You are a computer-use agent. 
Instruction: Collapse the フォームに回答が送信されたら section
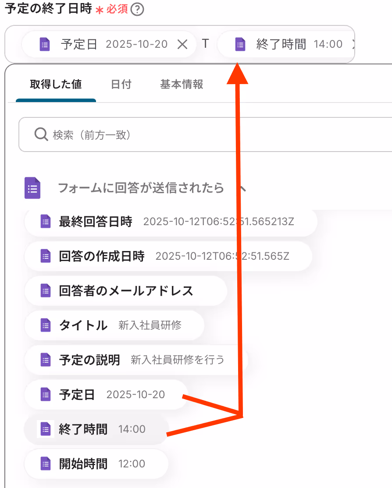click(x=242, y=188)
